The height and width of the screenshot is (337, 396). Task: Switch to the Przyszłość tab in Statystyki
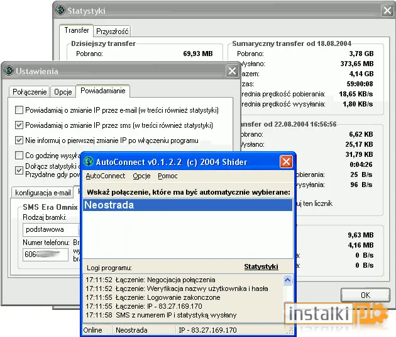(112, 31)
